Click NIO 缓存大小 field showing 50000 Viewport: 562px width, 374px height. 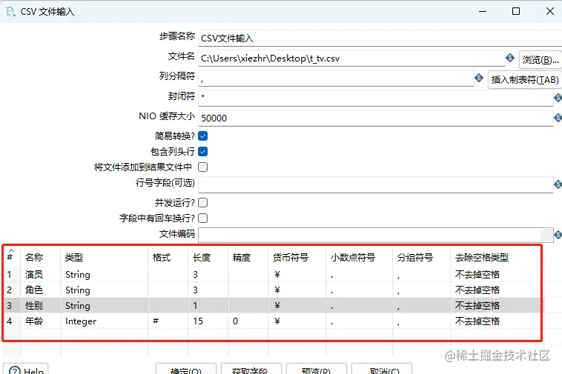(x=376, y=118)
